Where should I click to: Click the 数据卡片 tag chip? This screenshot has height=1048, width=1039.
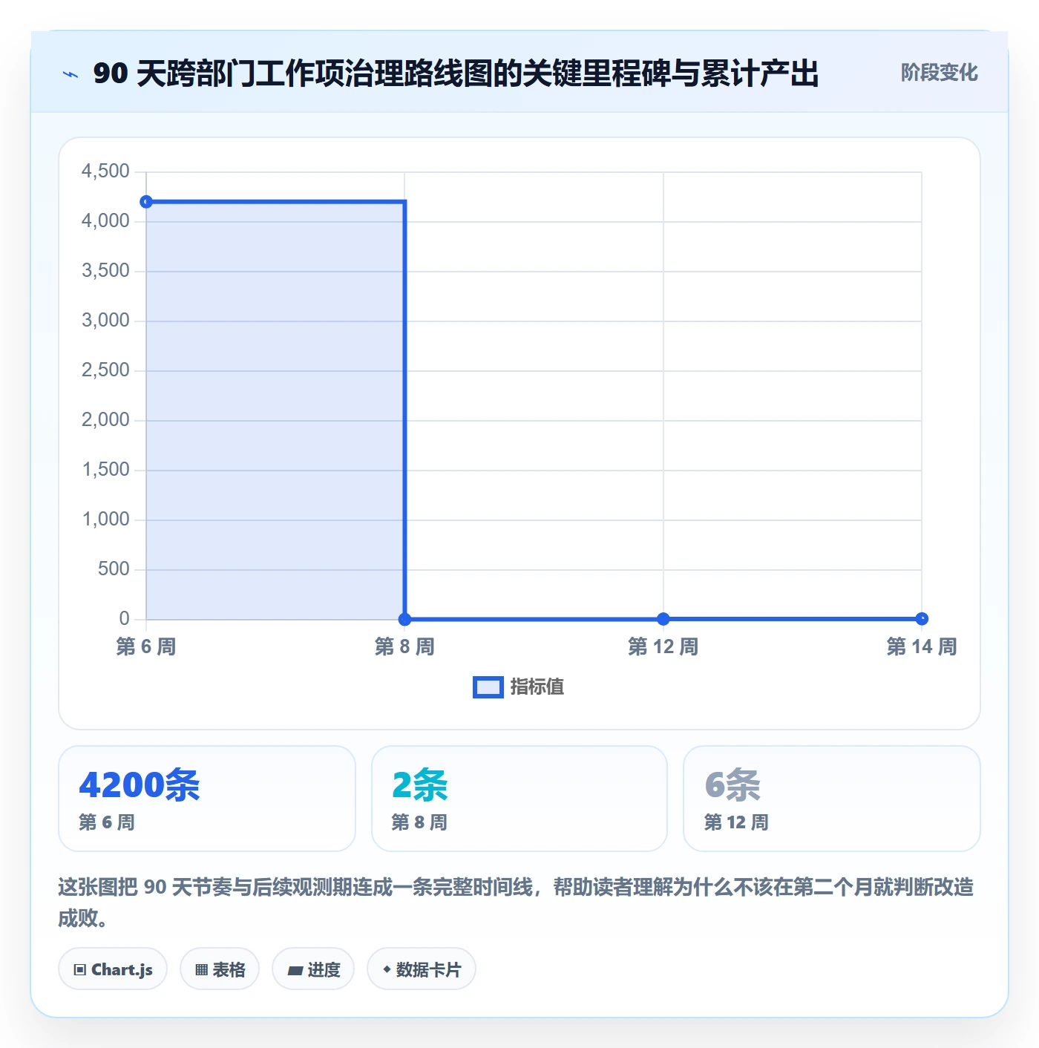click(422, 969)
